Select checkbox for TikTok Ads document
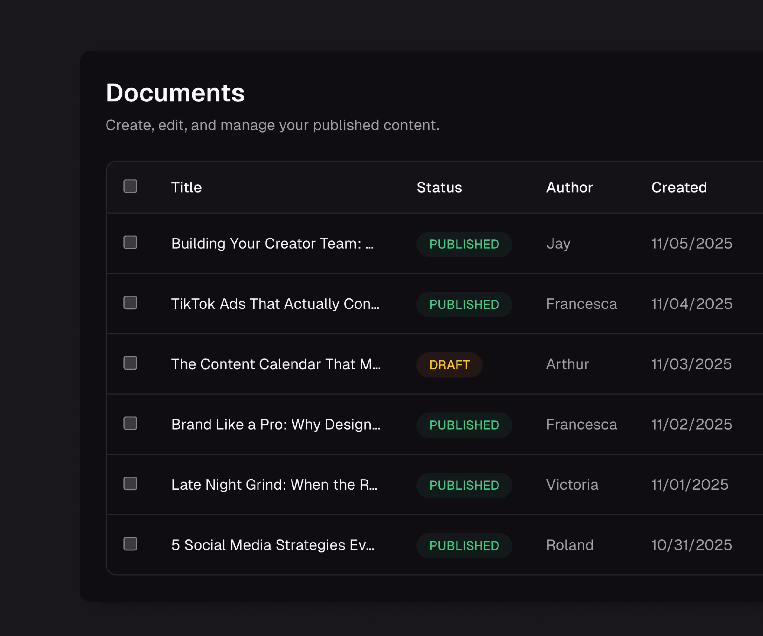The height and width of the screenshot is (636, 763). pyautogui.click(x=130, y=303)
